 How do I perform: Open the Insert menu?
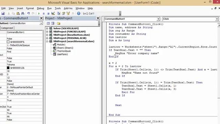[x=20, y=8]
